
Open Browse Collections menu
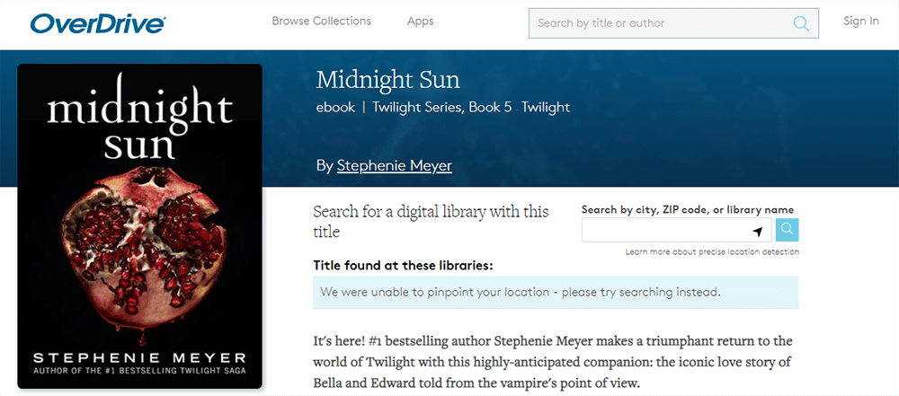[x=321, y=21]
